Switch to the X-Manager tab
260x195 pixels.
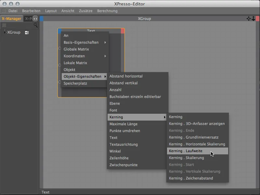[x=11, y=19]
